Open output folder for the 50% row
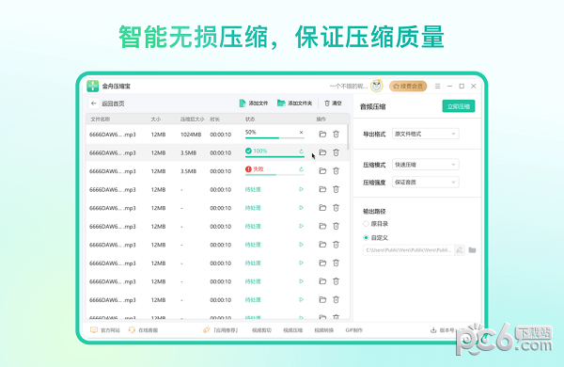 [x=322, y=134]
